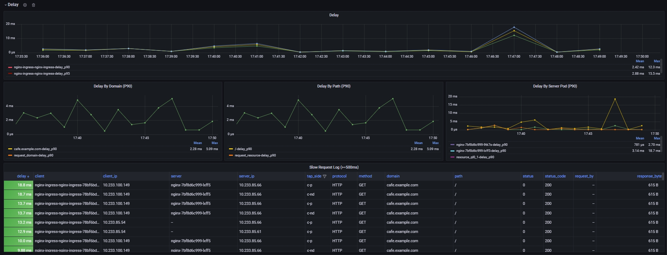
Task: Sort Delay legend by Mean column
Action: click(640, 61)
